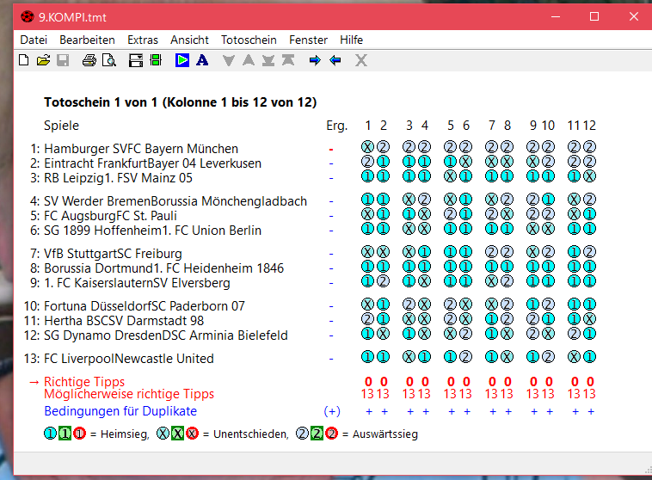The image size is (652, 480).
Task: Select the Ansicht menu item
Action: click(x=189, y=40)
